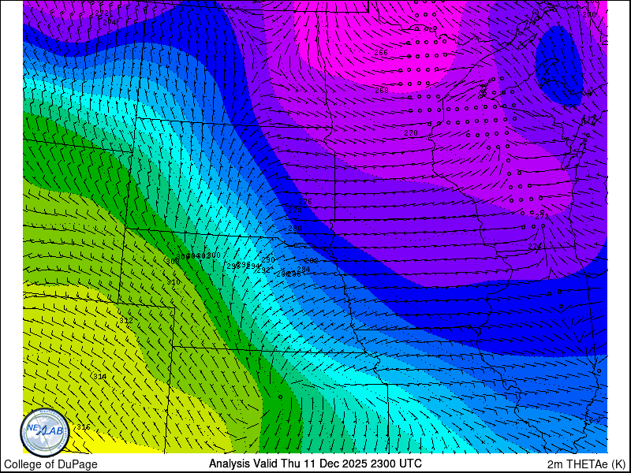Click the 314 contour label
Viewport: 631px width, 473px height.
tap(100, 377)
